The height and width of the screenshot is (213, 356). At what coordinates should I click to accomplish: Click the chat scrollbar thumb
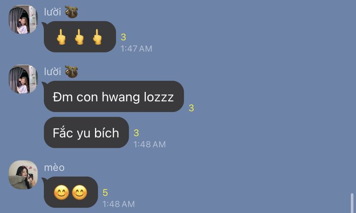(352, 203)
